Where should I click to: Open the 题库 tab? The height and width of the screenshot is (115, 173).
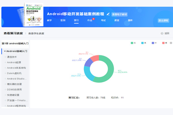130,20
